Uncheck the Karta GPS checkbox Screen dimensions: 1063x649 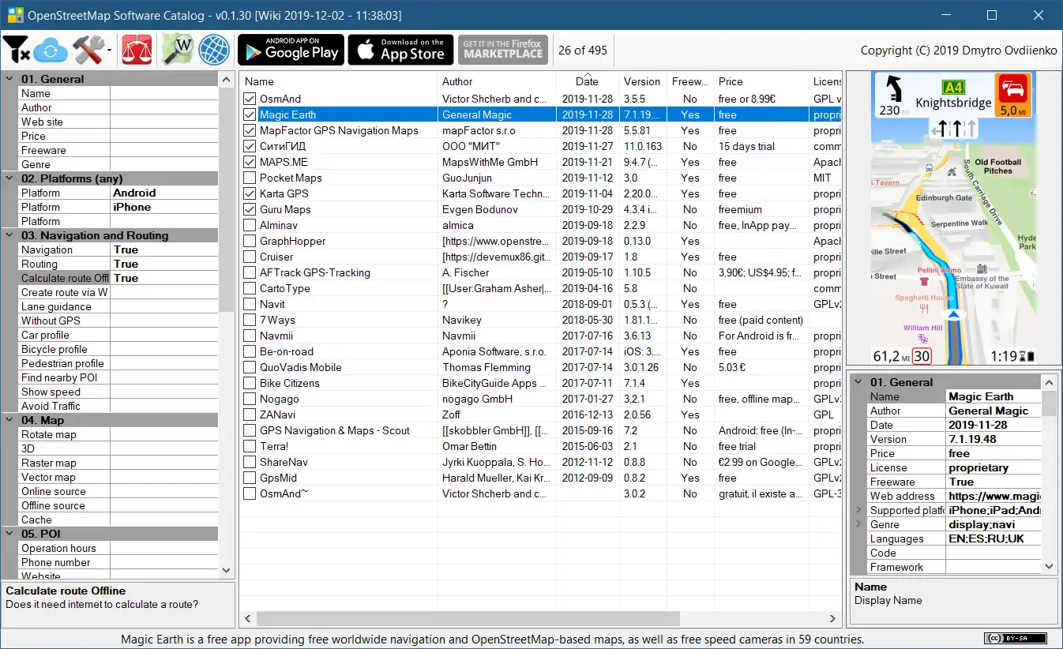pos(250,193)
